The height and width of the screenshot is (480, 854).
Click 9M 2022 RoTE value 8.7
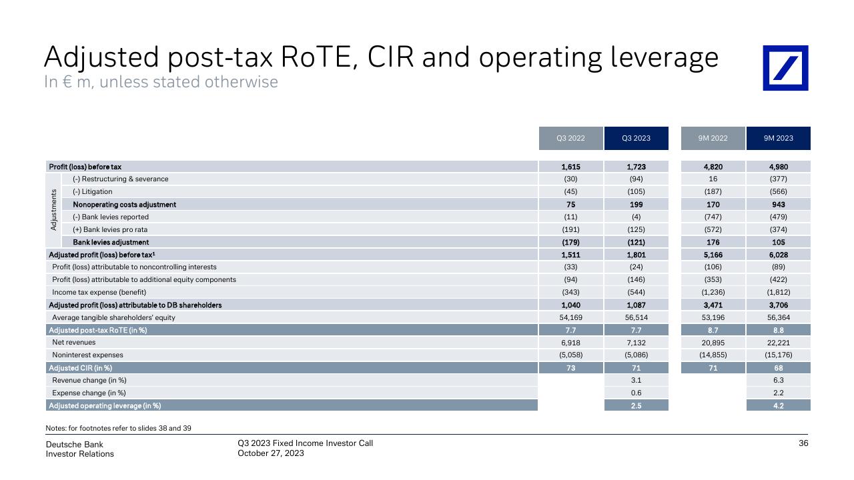pos(713,330)
